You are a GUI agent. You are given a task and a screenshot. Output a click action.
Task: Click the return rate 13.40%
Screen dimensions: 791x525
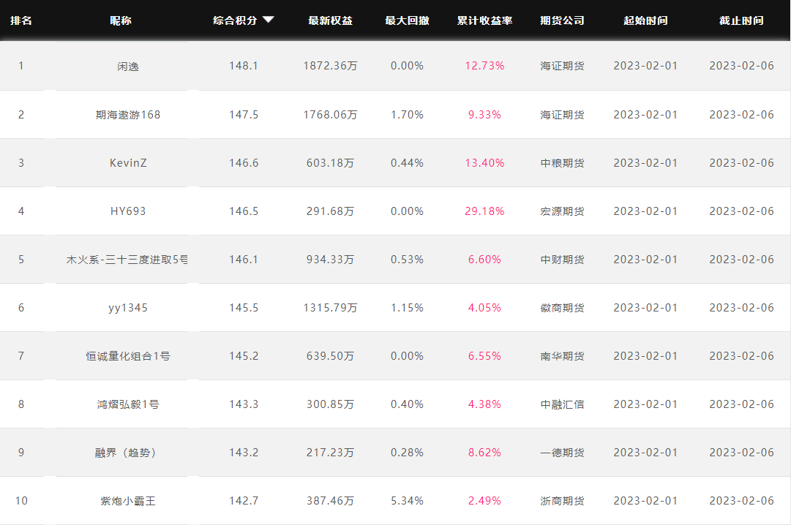[485, 163]
